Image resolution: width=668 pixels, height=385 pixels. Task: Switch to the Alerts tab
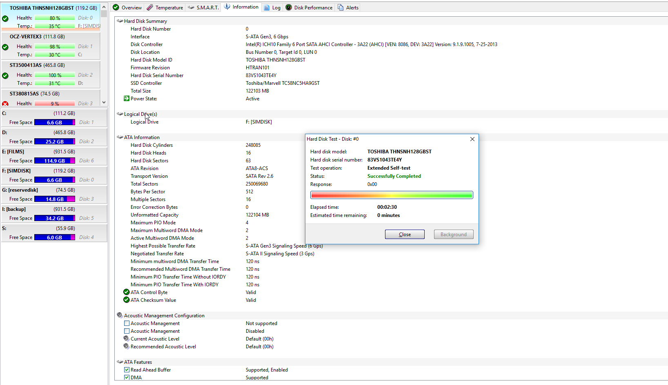coord(348,7)
